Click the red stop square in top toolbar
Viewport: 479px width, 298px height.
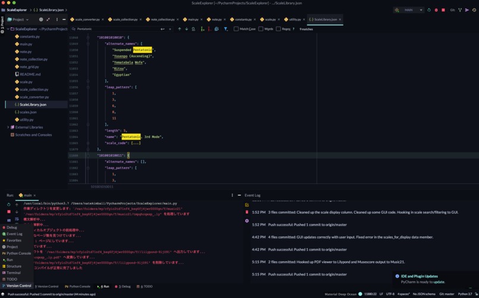pyautogui.click(x=443, y=10)
